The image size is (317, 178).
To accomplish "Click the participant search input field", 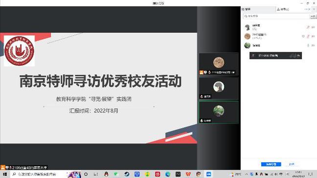I will 276,16.
